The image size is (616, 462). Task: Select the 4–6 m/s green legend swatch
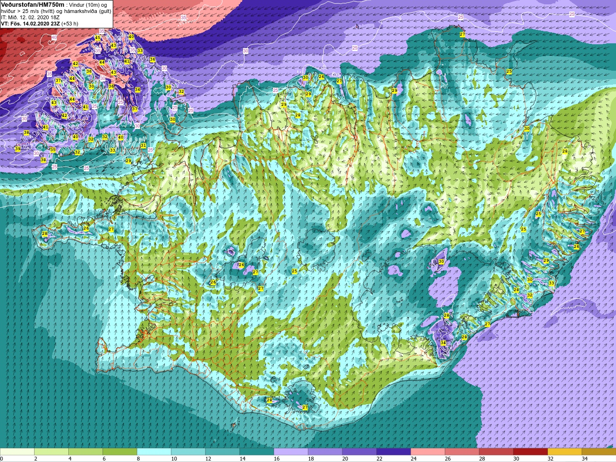click(86, 452)
